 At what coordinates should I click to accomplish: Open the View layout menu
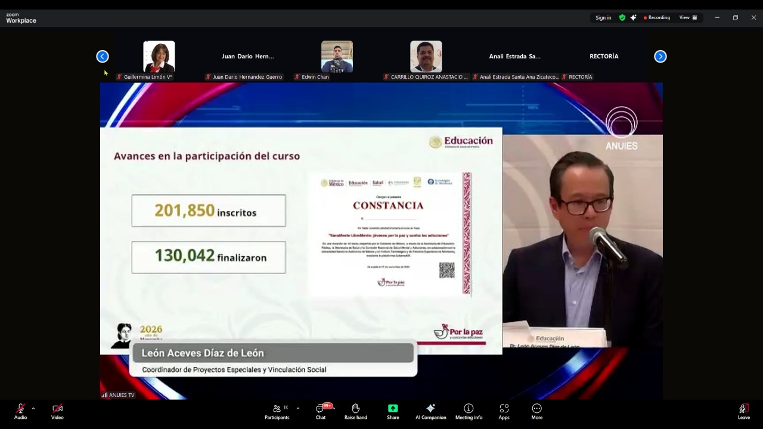click(x=688, y=18)
